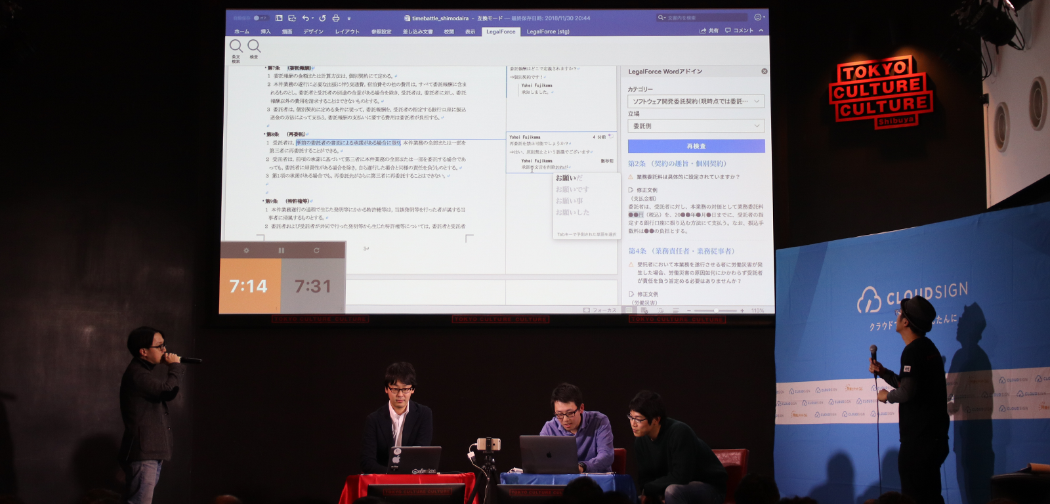Open the デザイン ribbon tab
Viewport: 1050px width, 504px height.
[x=313, y=31]
